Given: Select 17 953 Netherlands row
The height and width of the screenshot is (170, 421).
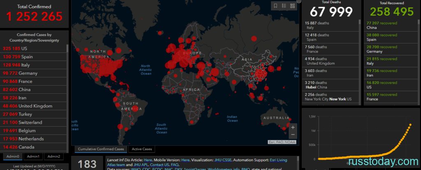Looking at the screenshot, I should 33,139.
